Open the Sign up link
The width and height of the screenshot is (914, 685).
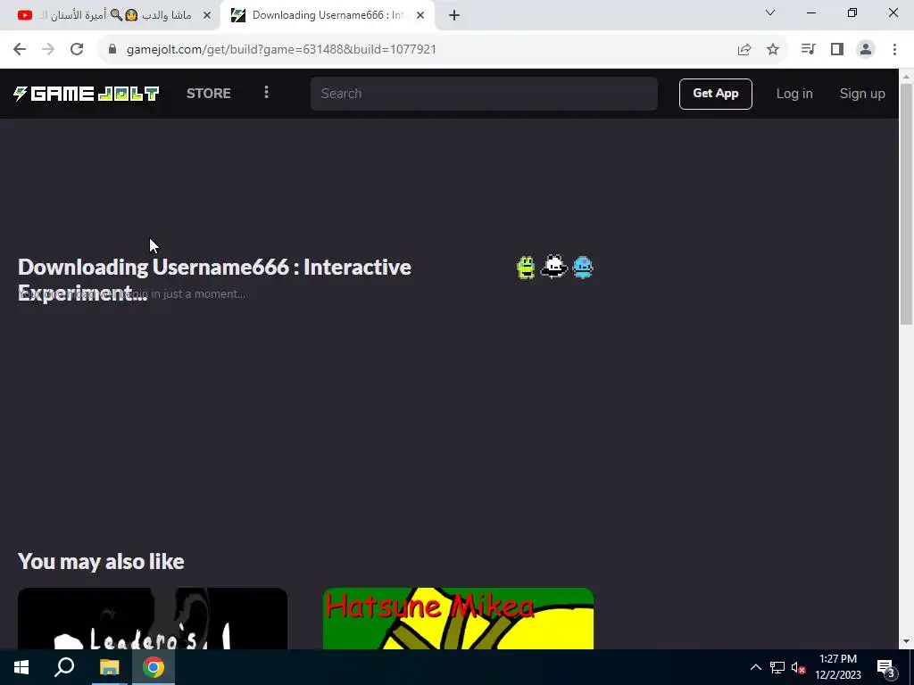click(x=862, y=93)
